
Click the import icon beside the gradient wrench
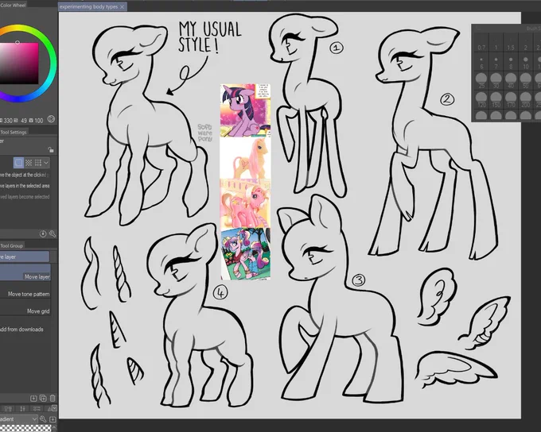pyautogui.click(x=53, y=419)
